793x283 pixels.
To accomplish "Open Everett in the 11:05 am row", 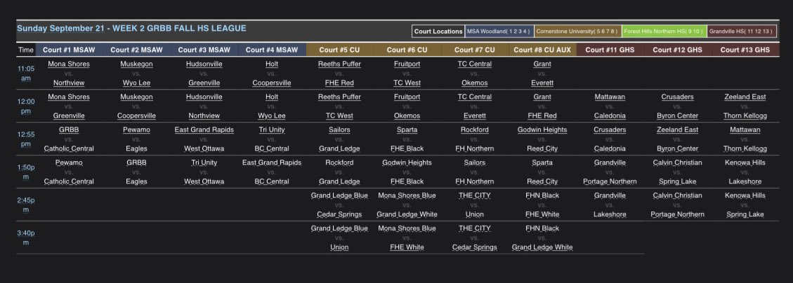I will point(542,83).
